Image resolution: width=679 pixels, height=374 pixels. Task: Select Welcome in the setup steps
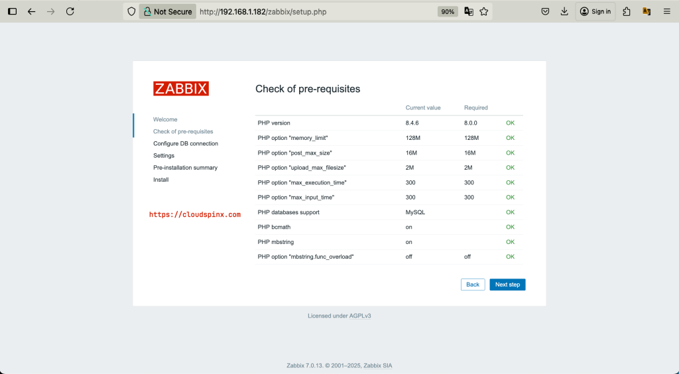(x=165, y=119)
